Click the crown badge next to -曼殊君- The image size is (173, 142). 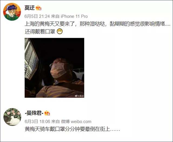click(x=47, y=113)
